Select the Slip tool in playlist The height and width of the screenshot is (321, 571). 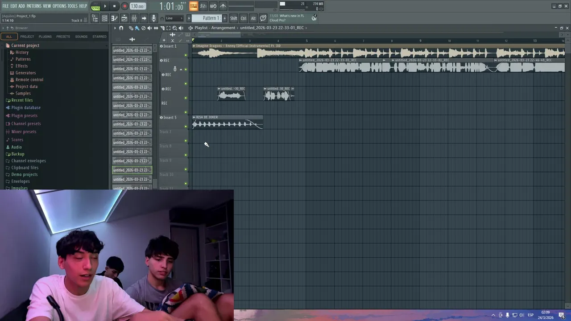coord(156,28)
